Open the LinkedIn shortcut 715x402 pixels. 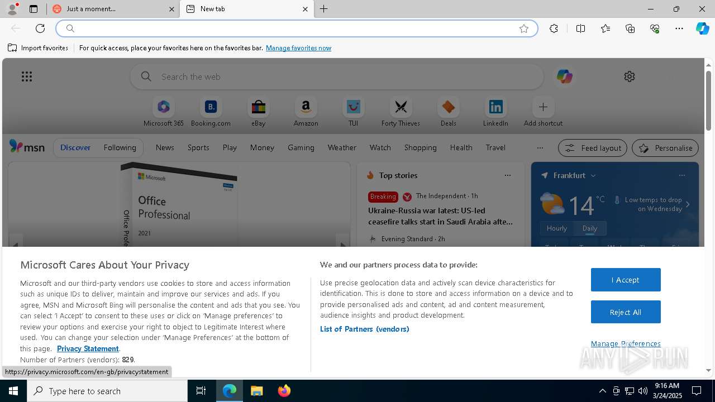pos(495,112)
